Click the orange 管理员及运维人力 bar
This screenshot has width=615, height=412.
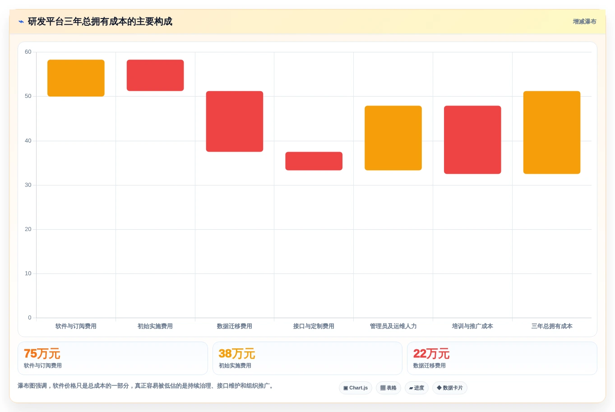tap(393, 138)
